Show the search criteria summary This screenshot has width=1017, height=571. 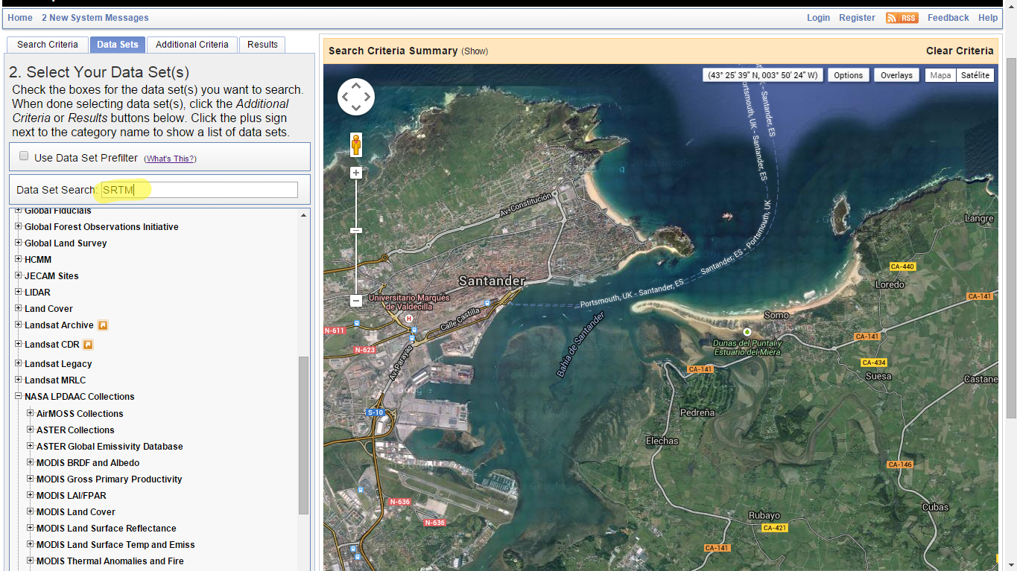click(x=475, y=51)
